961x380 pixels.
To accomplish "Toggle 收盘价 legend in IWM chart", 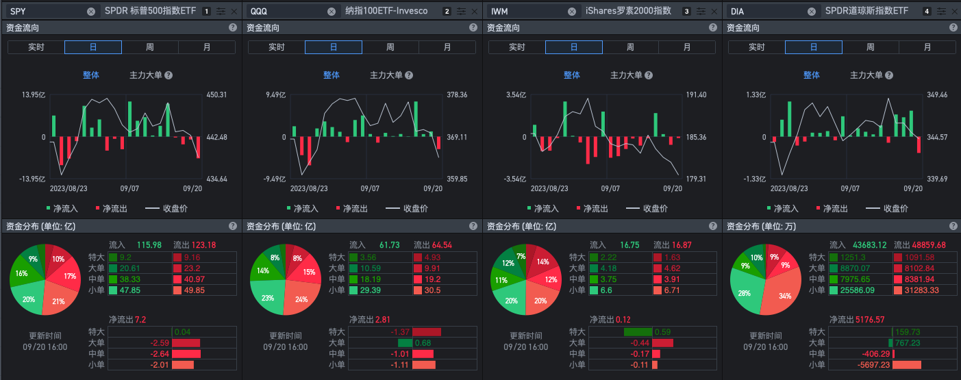I will point(648,209).
